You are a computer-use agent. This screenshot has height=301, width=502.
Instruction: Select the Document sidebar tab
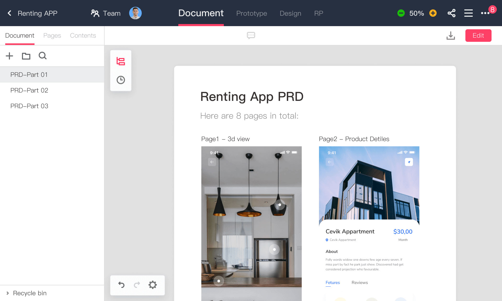point(20,36)
